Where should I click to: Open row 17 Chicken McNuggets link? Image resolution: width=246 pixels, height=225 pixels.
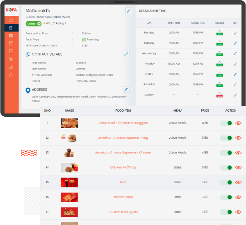click(123, 212)
